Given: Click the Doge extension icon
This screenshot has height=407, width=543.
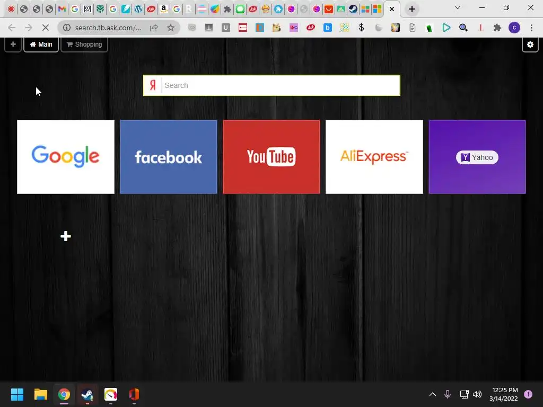Looking at the screenshot, I should pyautogui.click(x=276, y=28).
